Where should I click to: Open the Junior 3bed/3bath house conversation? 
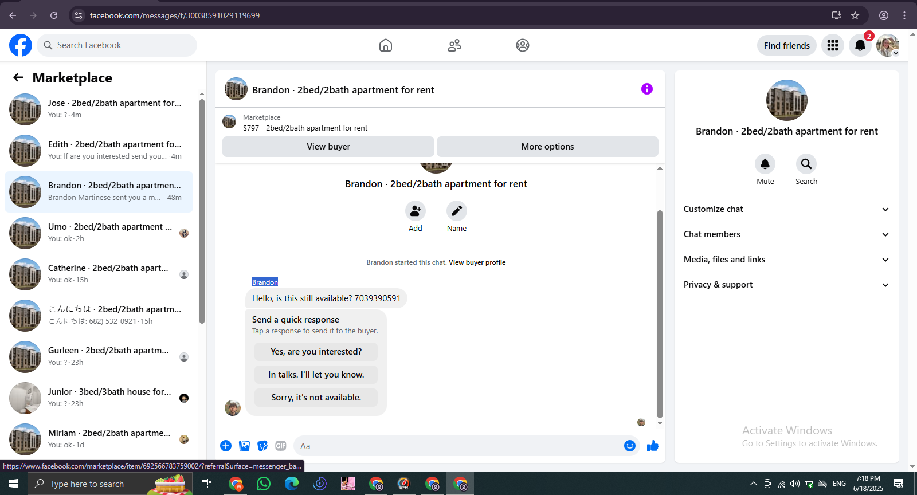pos(99,398)
